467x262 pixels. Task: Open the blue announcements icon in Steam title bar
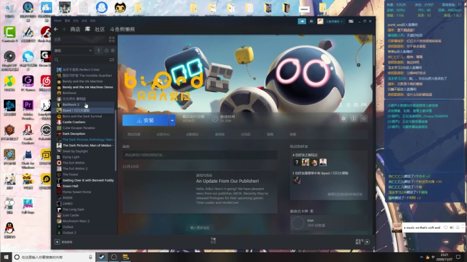302,21
